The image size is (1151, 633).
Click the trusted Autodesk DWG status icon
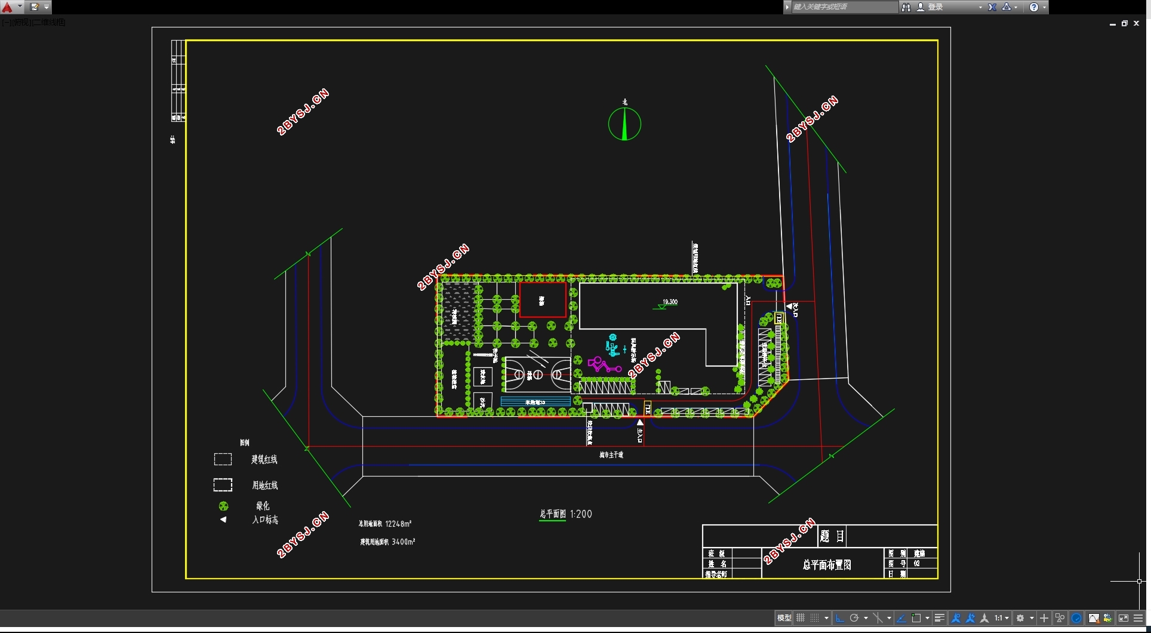point(1108,618)
